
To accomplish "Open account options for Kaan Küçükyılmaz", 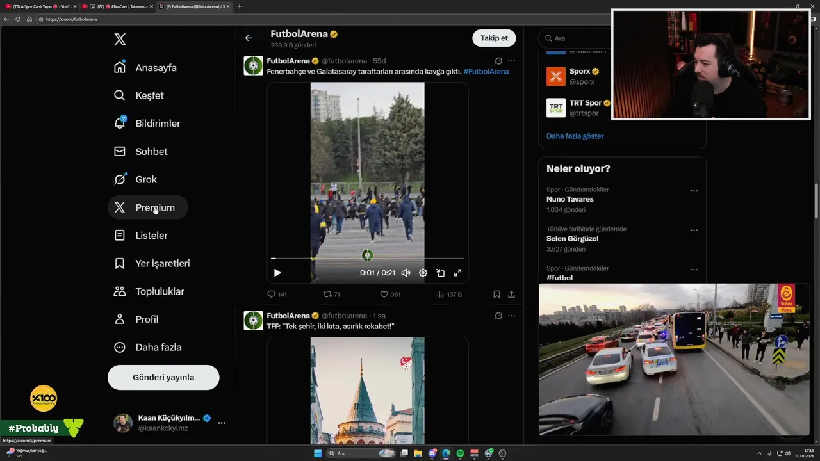I will pos(222,423).
